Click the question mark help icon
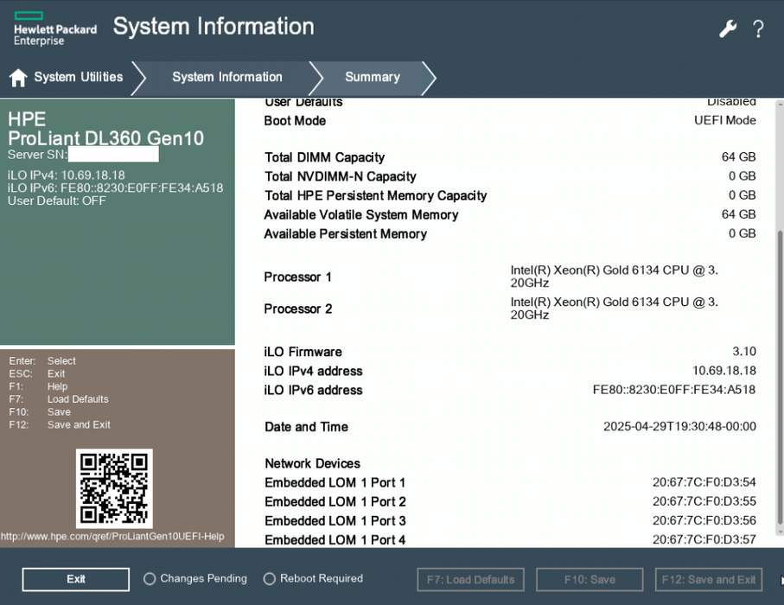The width and height of the screenshot is (784, 605). click(758, 29)
